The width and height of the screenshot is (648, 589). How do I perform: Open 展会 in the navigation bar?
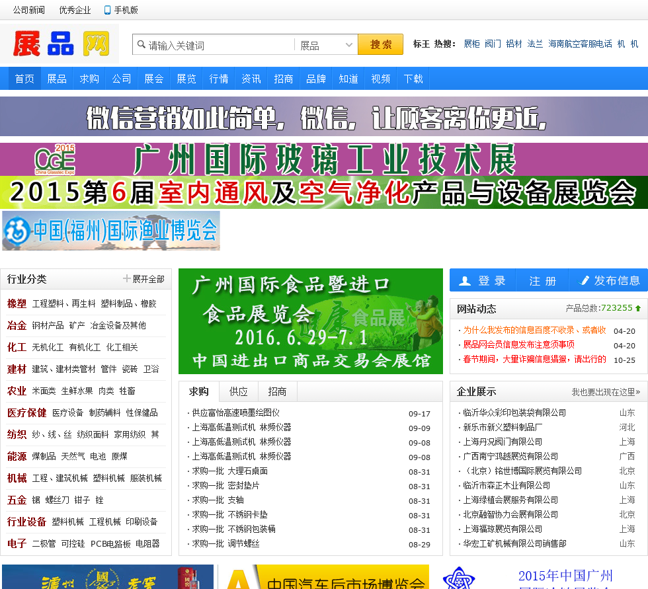pyautogui.click(x=153, y=79)
